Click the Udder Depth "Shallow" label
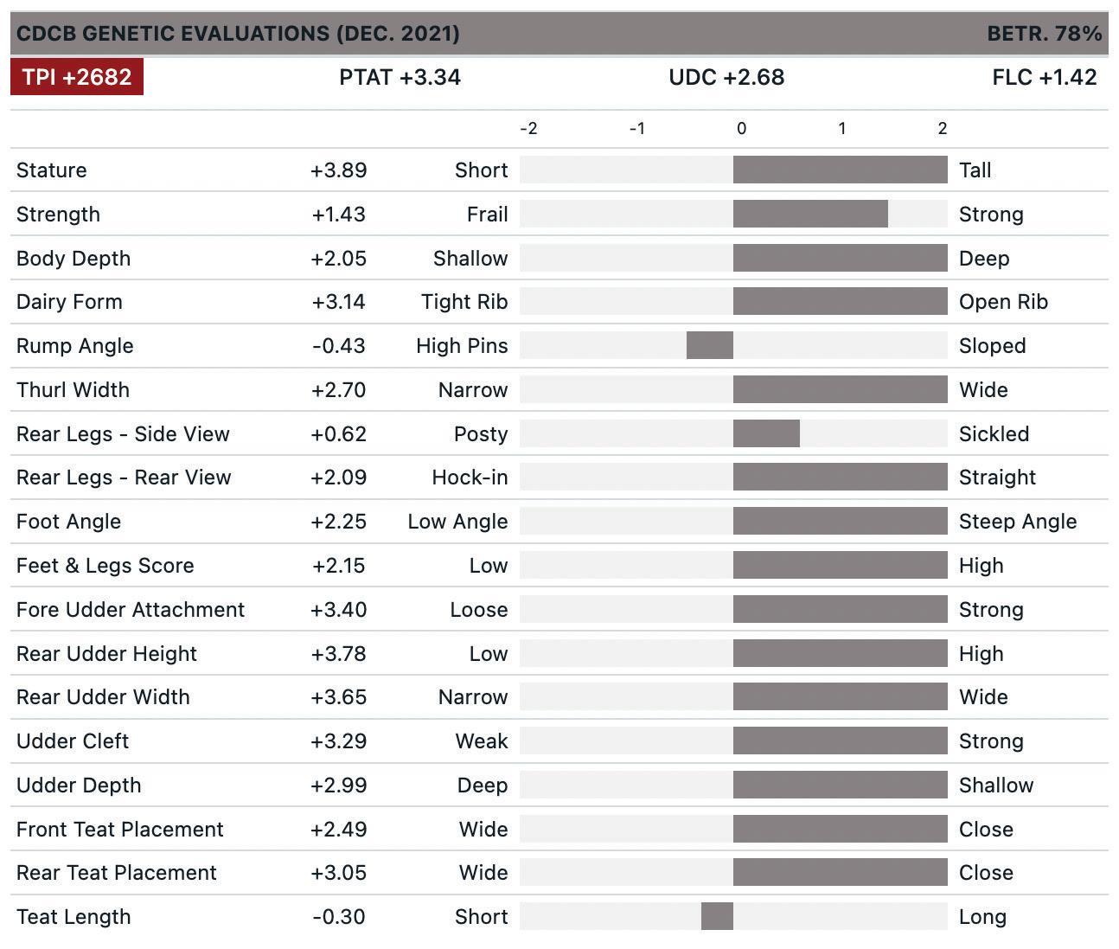The width and height of the screenshot is (1119, 949). tap(996, 785)
